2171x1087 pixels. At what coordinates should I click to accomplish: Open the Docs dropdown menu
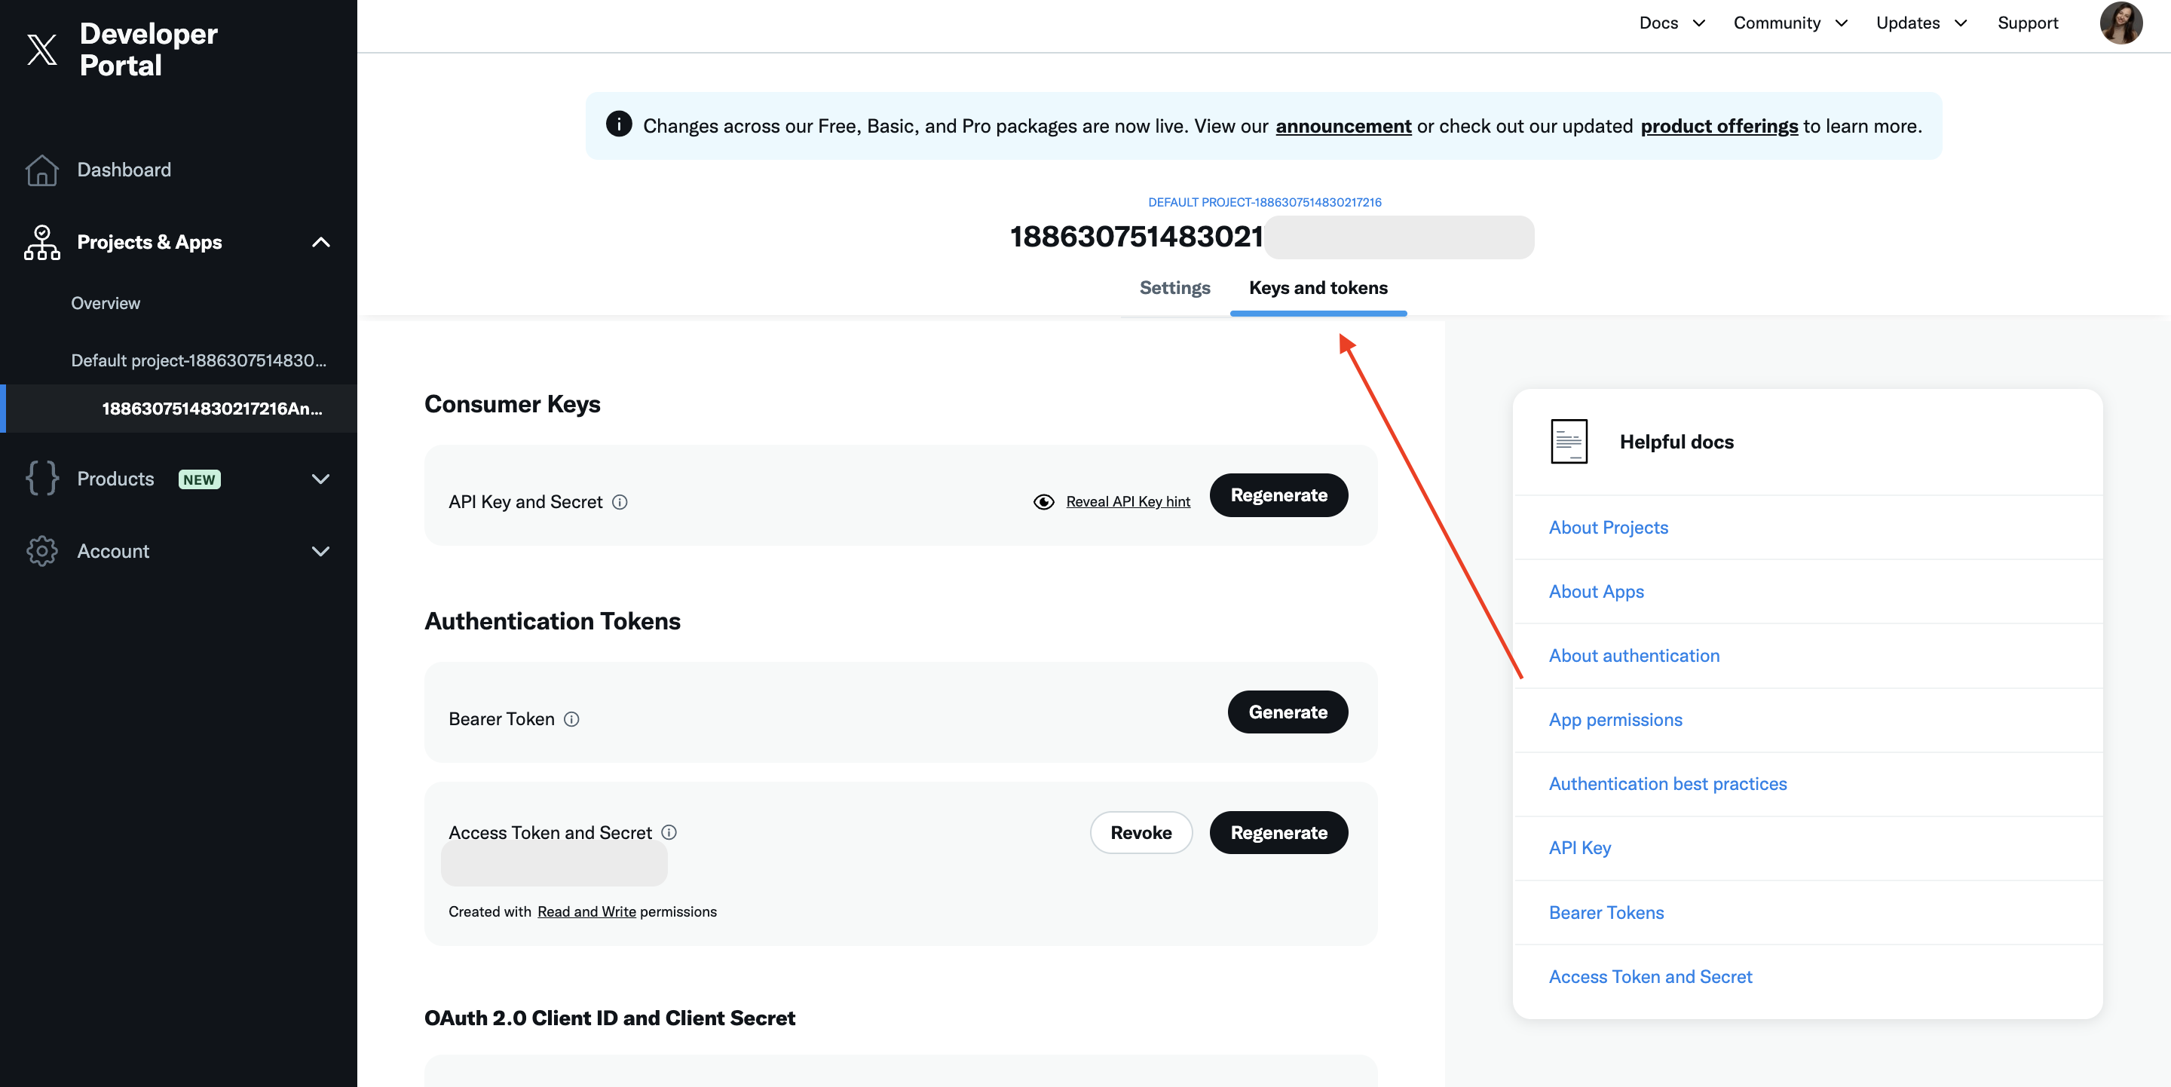(x=1671, y=23)
